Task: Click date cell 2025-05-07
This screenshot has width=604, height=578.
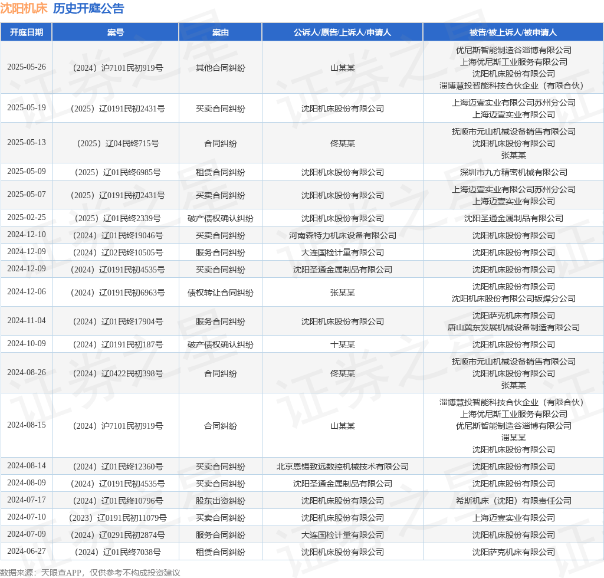Action: 26,195
